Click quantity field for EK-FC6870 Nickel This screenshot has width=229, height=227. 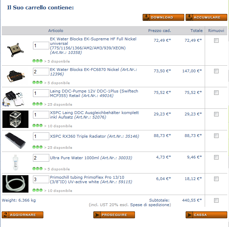point(41,72)
